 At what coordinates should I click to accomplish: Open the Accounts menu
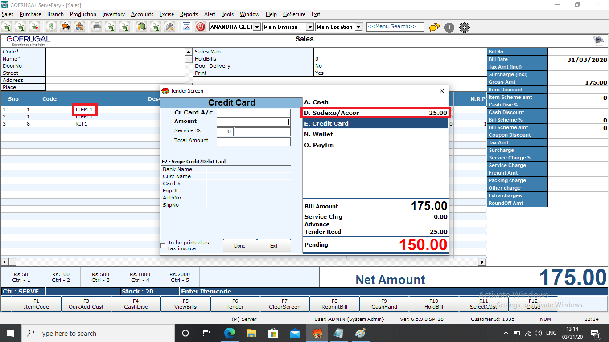(x=142, y=14)
